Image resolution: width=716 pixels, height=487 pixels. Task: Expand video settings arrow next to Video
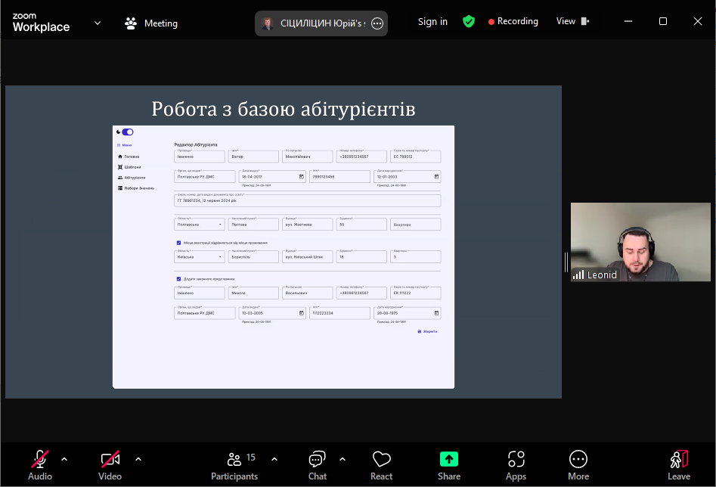click(138, 459)
